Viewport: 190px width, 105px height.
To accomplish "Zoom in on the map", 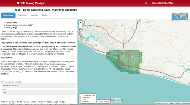I will click(81, 23).
